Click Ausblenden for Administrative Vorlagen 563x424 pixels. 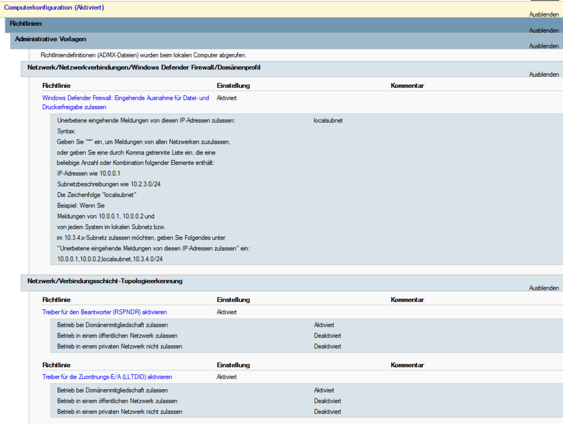coord(543,46)
